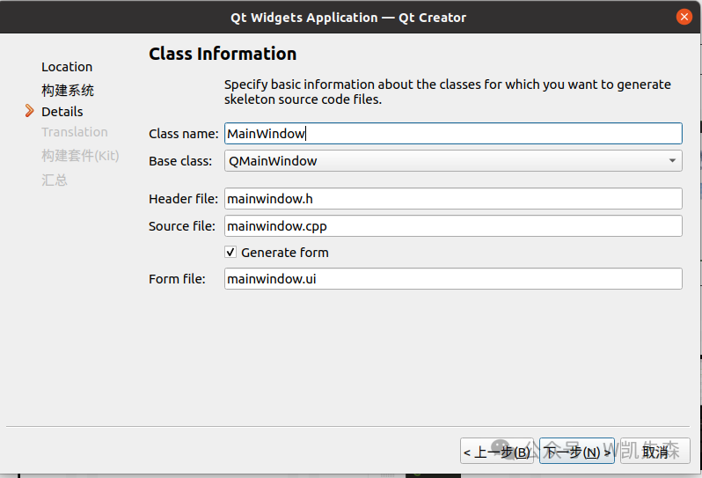The image size is (702, 478).
Task: Click the Class Information heading
Action: 223,54
